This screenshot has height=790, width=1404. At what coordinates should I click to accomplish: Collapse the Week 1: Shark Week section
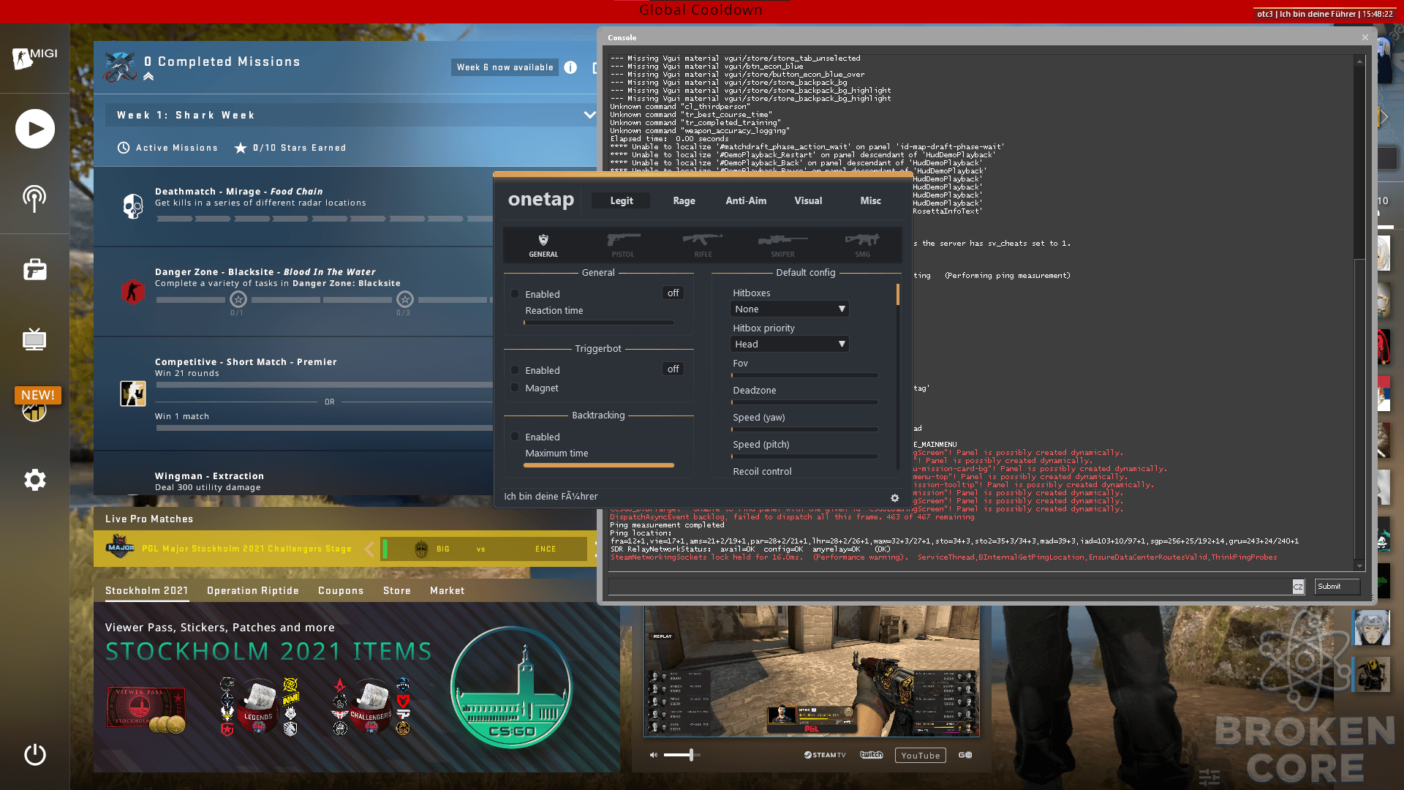[x=589, y=115]
